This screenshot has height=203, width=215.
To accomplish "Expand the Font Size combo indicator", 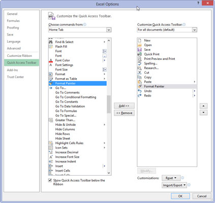I will 104,70.
